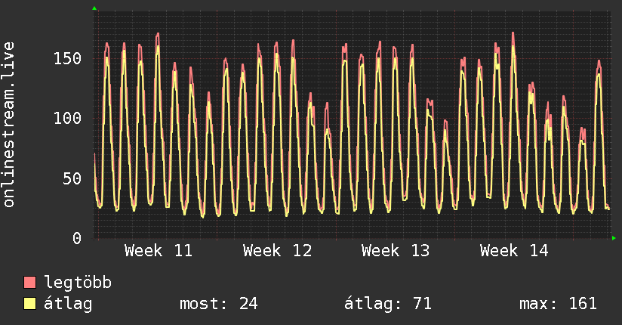Click the 'átlag: 71' statistic
Screen dimensions: 622x325
point(387,304)
